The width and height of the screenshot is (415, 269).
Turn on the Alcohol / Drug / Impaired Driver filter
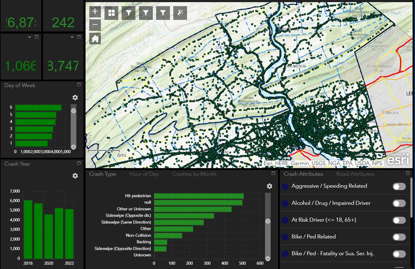click(x=400, y=203)
